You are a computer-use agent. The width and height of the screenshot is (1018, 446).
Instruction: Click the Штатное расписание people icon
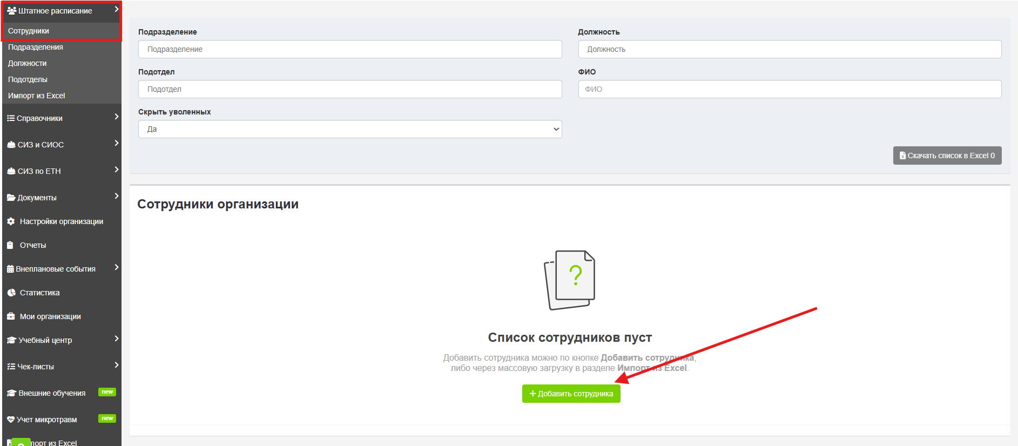point(12,11)
